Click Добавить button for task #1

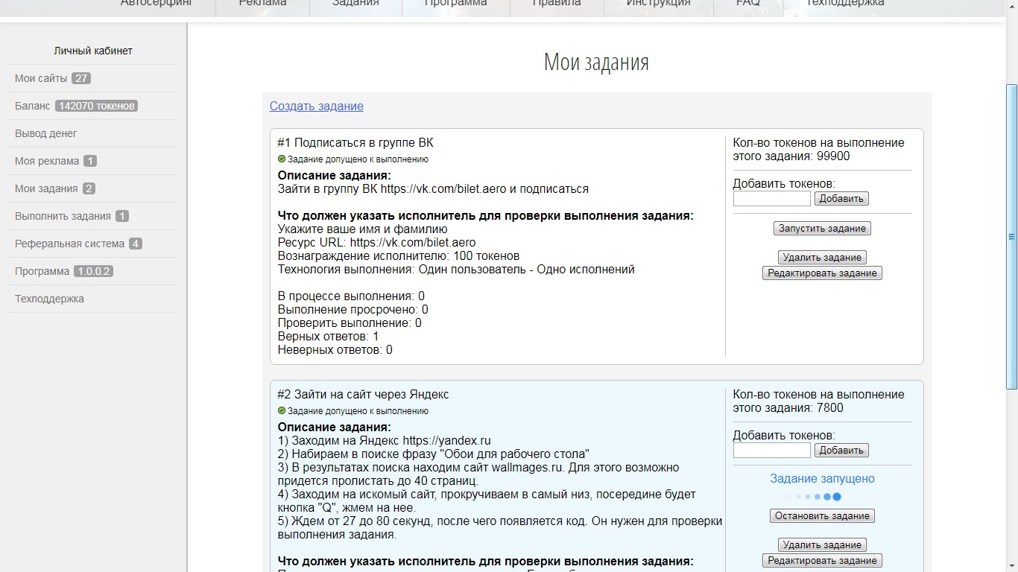(x=841, y=198)
